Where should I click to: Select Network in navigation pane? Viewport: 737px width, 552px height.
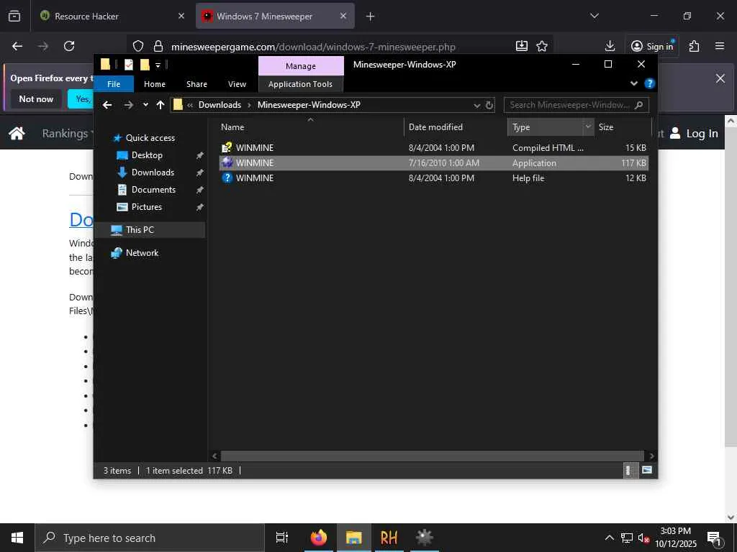click(142, 253)
